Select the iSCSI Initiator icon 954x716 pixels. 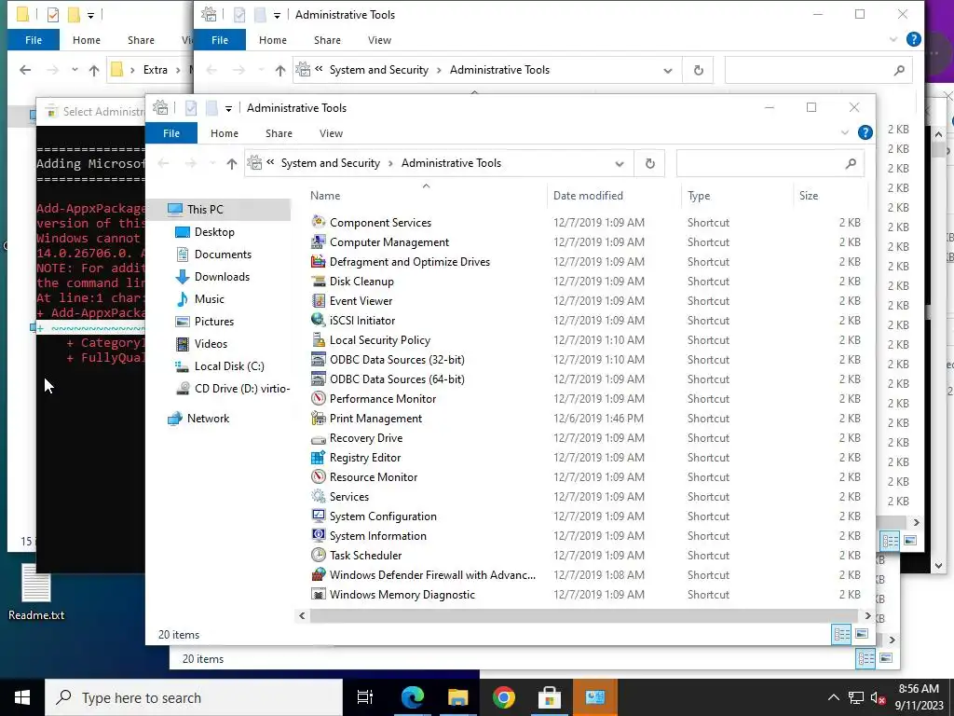pyautogui.click(x=319, y=320)
